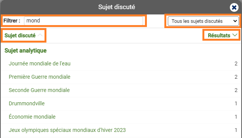Screen dimensions: 242x138
Task: Open Jeux olympiques spéciaux mondiaux d'hiver 2023
Action: click(67, 130)
